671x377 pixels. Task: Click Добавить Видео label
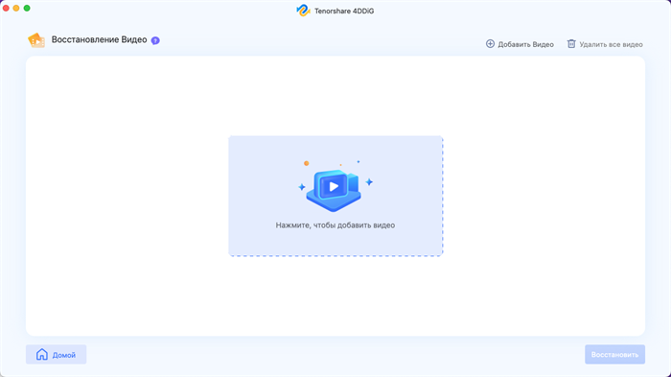click(525, 44)
